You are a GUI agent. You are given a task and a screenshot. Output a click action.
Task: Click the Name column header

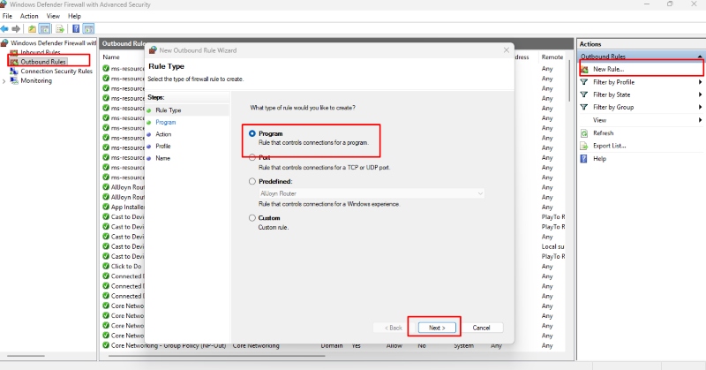[x=111, y=57]
